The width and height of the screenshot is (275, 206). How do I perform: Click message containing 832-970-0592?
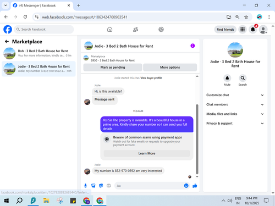128,171
